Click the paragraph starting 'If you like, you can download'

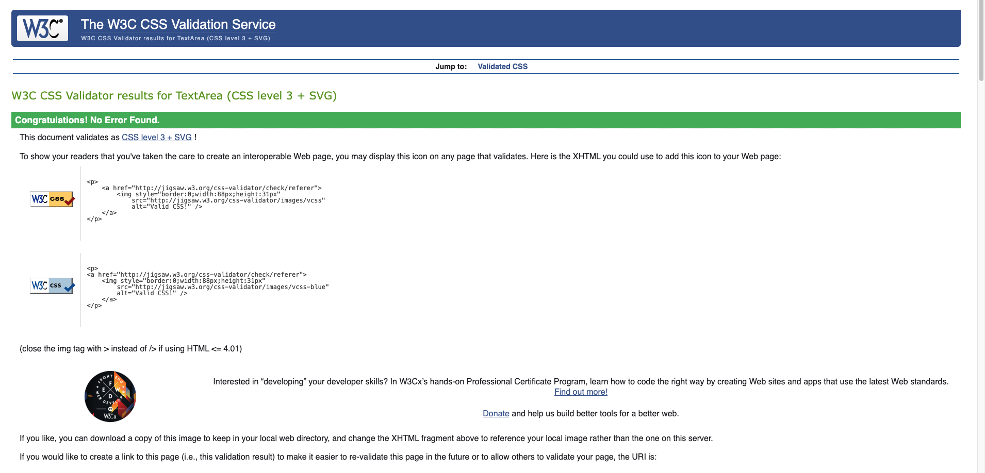coord(366,438)
